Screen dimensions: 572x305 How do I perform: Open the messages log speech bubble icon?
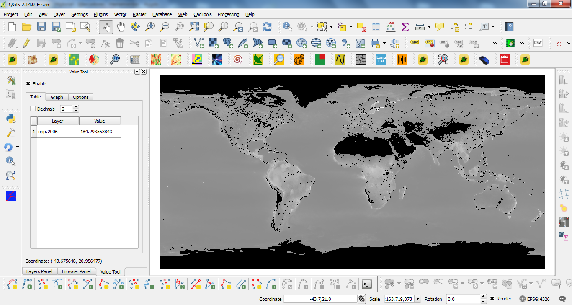tap(562, 299)
